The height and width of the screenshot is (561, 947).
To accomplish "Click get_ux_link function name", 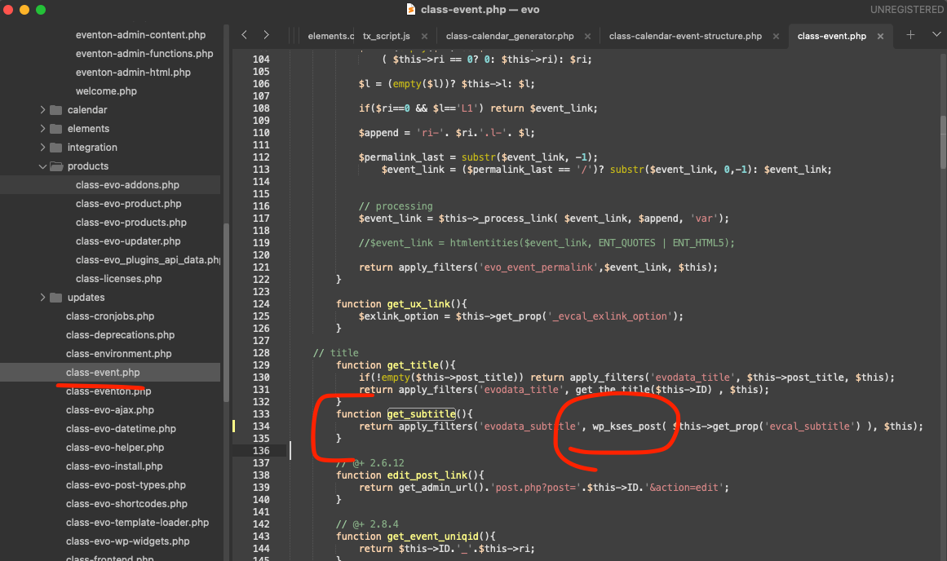I will [418, 304].
